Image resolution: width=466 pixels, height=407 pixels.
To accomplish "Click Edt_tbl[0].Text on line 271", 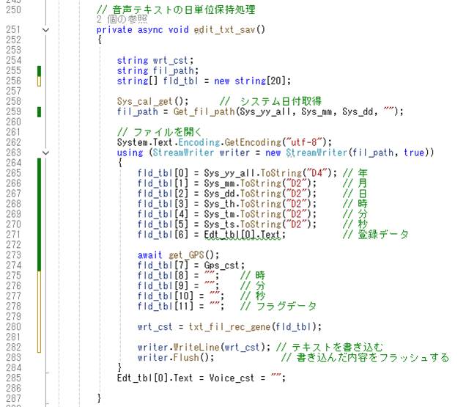I will click(x=243, y=235).
